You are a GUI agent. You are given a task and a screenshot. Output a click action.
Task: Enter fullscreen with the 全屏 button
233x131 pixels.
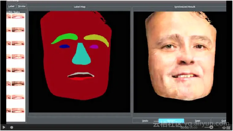226,128
